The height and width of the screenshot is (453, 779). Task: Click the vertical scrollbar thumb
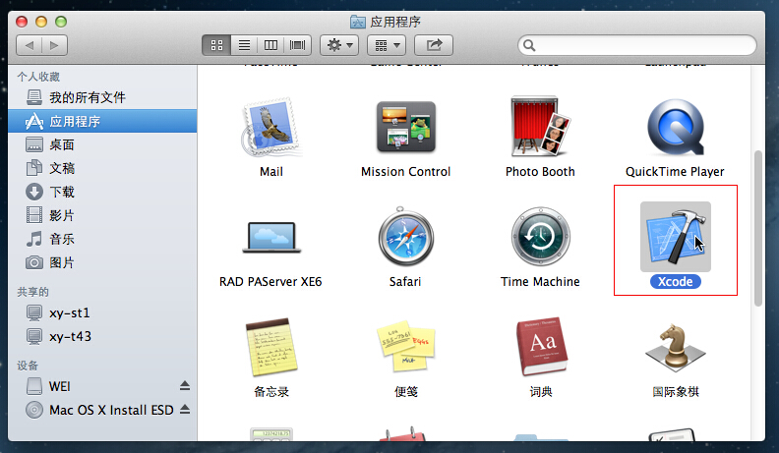757,228
